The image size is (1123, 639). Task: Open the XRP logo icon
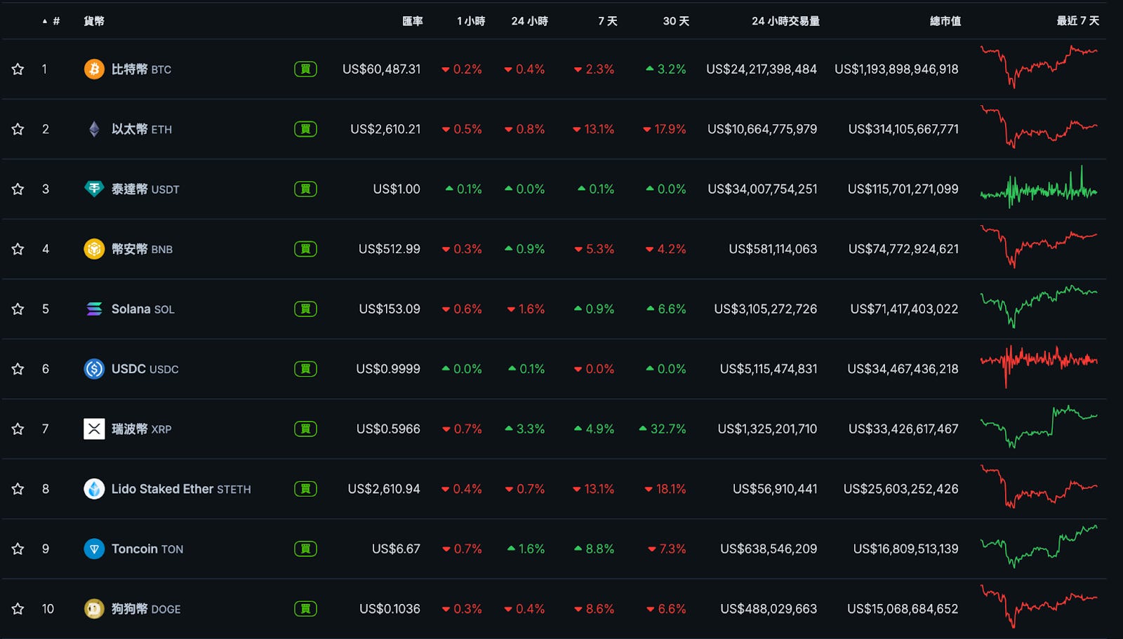click(x=94, y=429)
